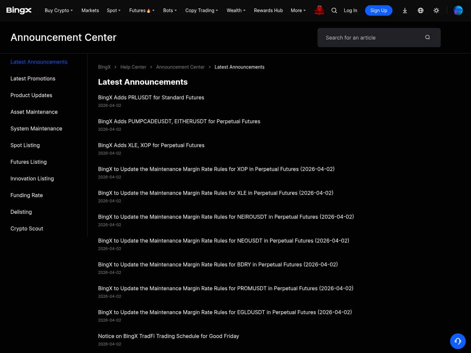Switch theme appearance using the brightness toggle
Screen dimensions: 471x353
[x=436, y=10]
